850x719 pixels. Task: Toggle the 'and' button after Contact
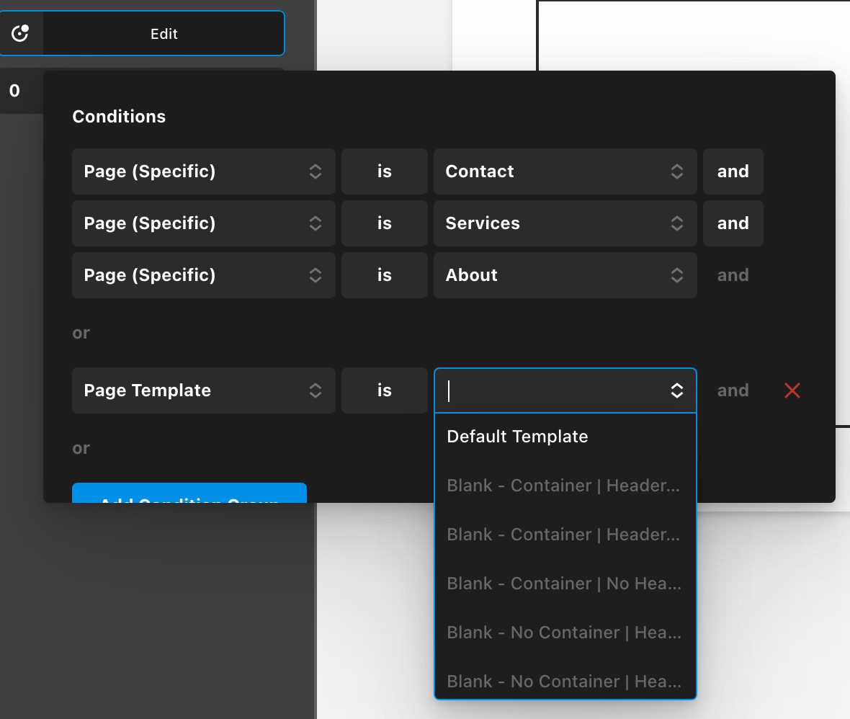(733, 171)
